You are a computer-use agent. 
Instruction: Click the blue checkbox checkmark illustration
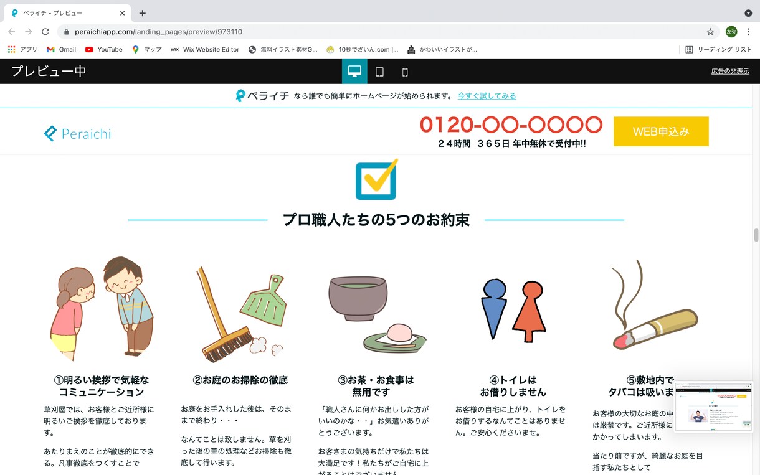[x=376, y=179]
